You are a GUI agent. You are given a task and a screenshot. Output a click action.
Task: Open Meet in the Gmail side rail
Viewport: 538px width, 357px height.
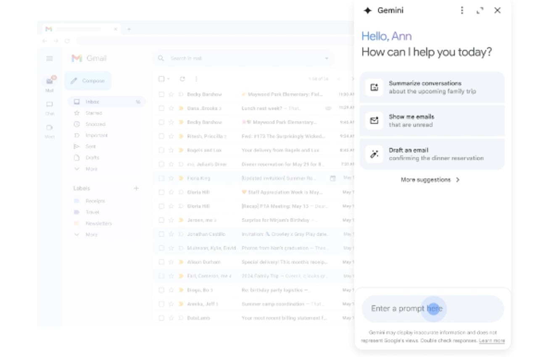[x=50, y=130]
